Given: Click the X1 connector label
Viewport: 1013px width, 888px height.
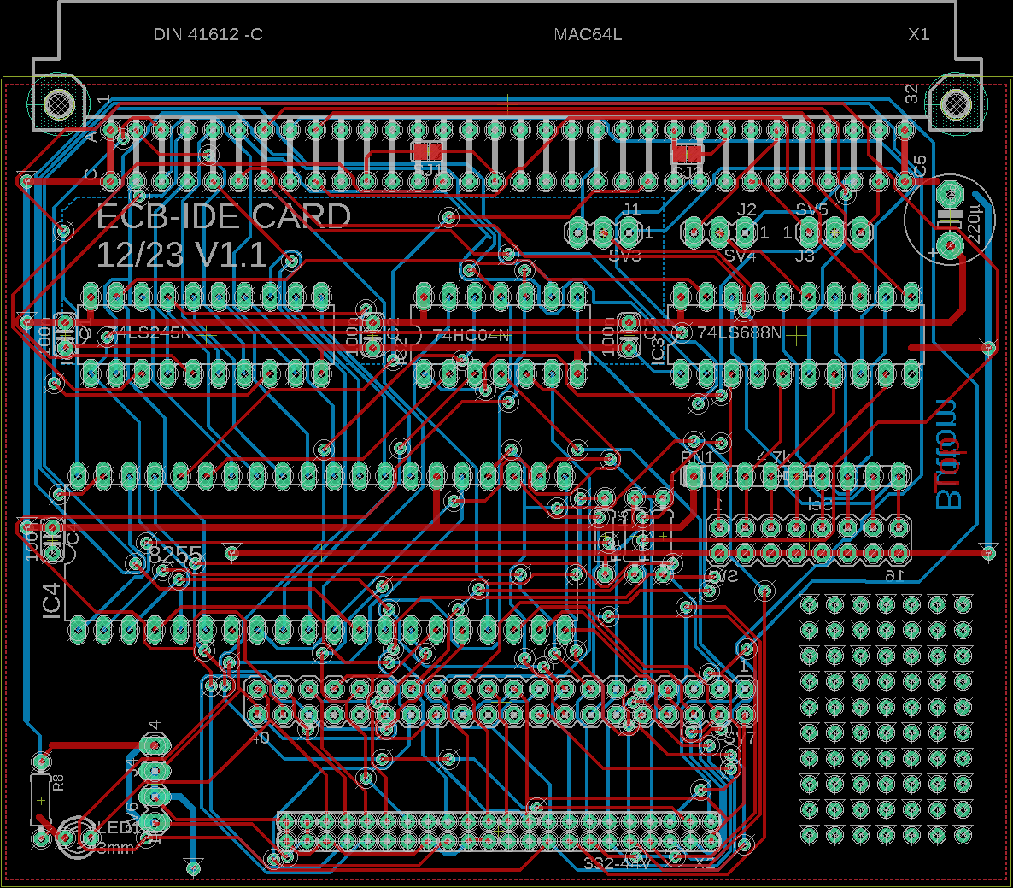Looking at the screenshot, I should click(x=920, y=36).
